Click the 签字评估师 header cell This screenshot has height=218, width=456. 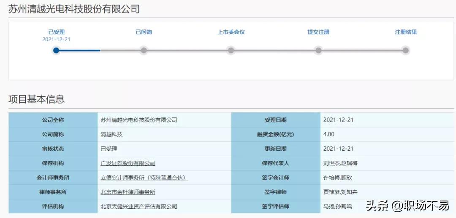coord(276,206)
